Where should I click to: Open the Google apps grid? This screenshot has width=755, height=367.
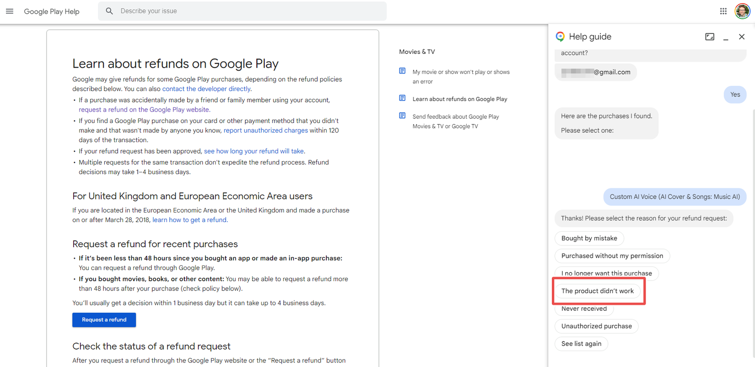click(723, 11)
